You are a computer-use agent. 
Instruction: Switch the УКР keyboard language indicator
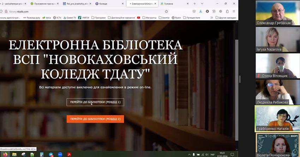pyautogui.click(x=212, y=154)
